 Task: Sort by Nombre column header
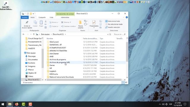click(50, 39)
